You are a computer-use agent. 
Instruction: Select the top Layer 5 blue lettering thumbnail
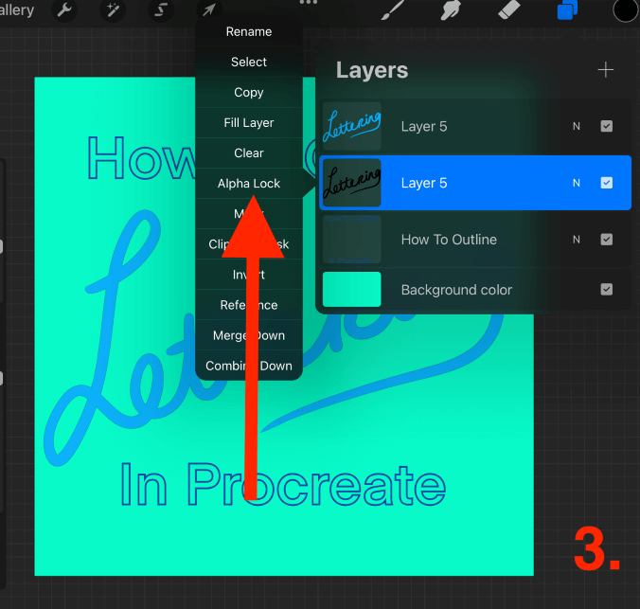pos(352,126)
